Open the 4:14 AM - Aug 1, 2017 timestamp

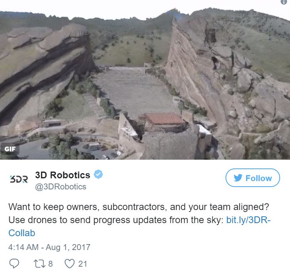pos(49,247)
